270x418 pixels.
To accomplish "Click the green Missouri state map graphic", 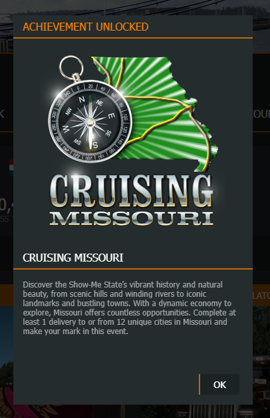I will [160, 113].
